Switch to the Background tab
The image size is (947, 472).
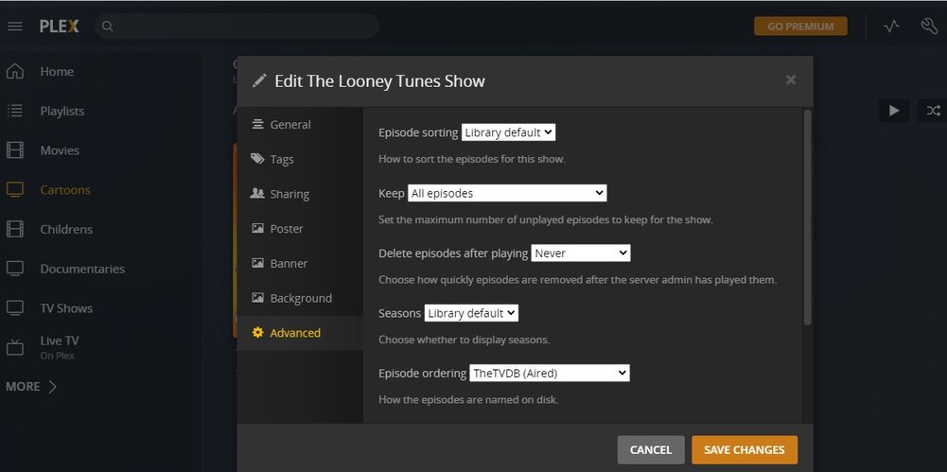[x=300, y=298]
